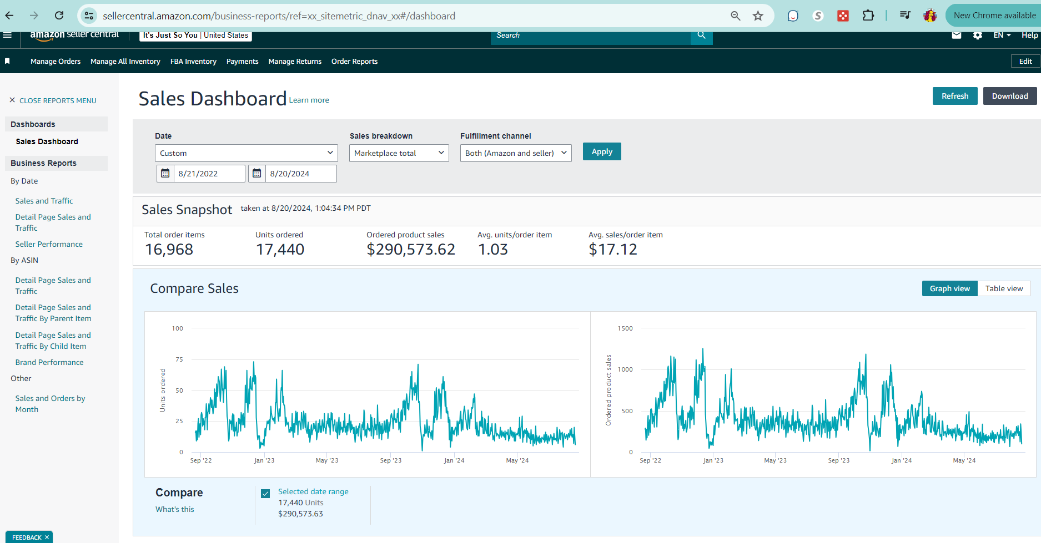Click the bookmark flag icon
The height and width of the screenshot is (543, 1041).
7,62
